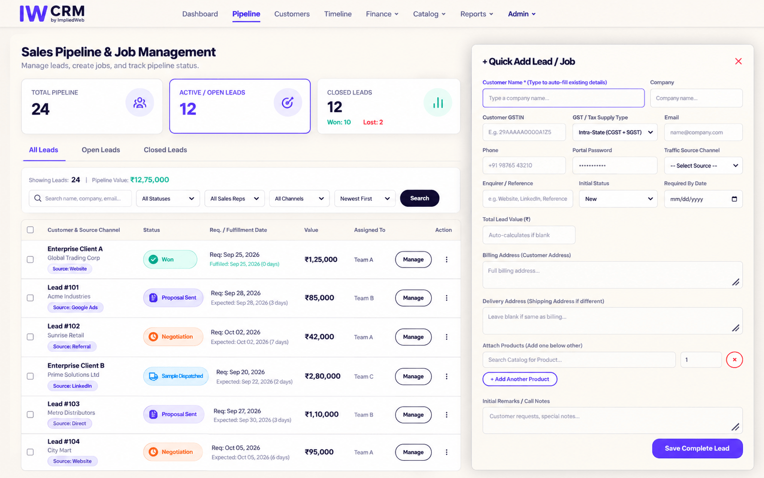764x478 pixels.
Task: Open the three-dot menu for Enterprise Client A
Action: [x=447, y=260]
